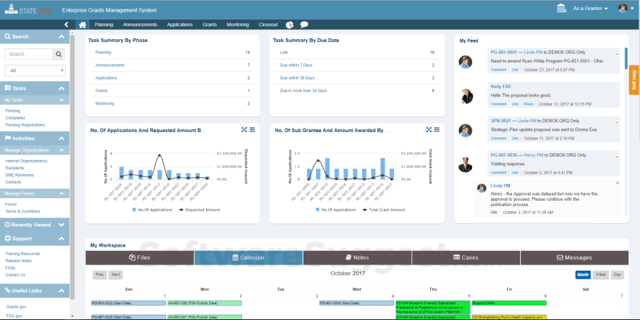The height and width of the screenshot is (320, 640).
Task: Open the 'All' search filter dropdown
Action: pos(35,71)
